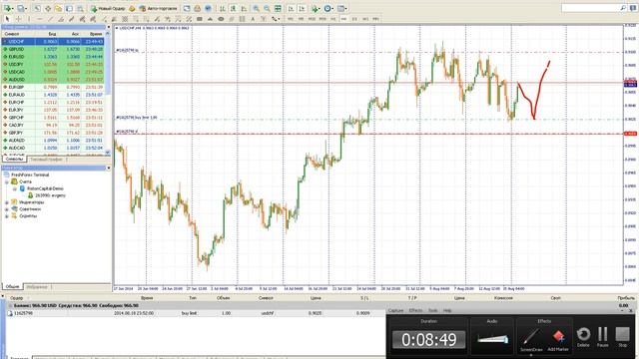Open the Strategy Tester toolbar icon
The image size is (639, 359).
click(x=80, y=8)
